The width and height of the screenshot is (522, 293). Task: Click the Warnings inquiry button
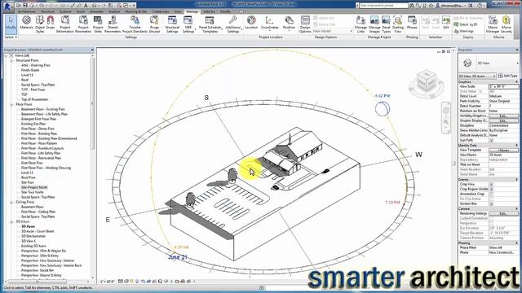pos(464,31)
